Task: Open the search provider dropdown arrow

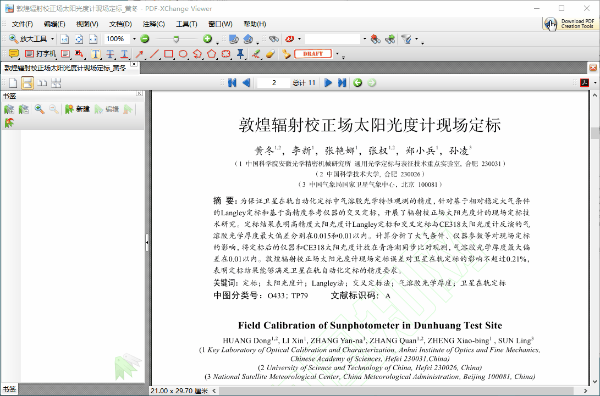Action: point(299,39)
